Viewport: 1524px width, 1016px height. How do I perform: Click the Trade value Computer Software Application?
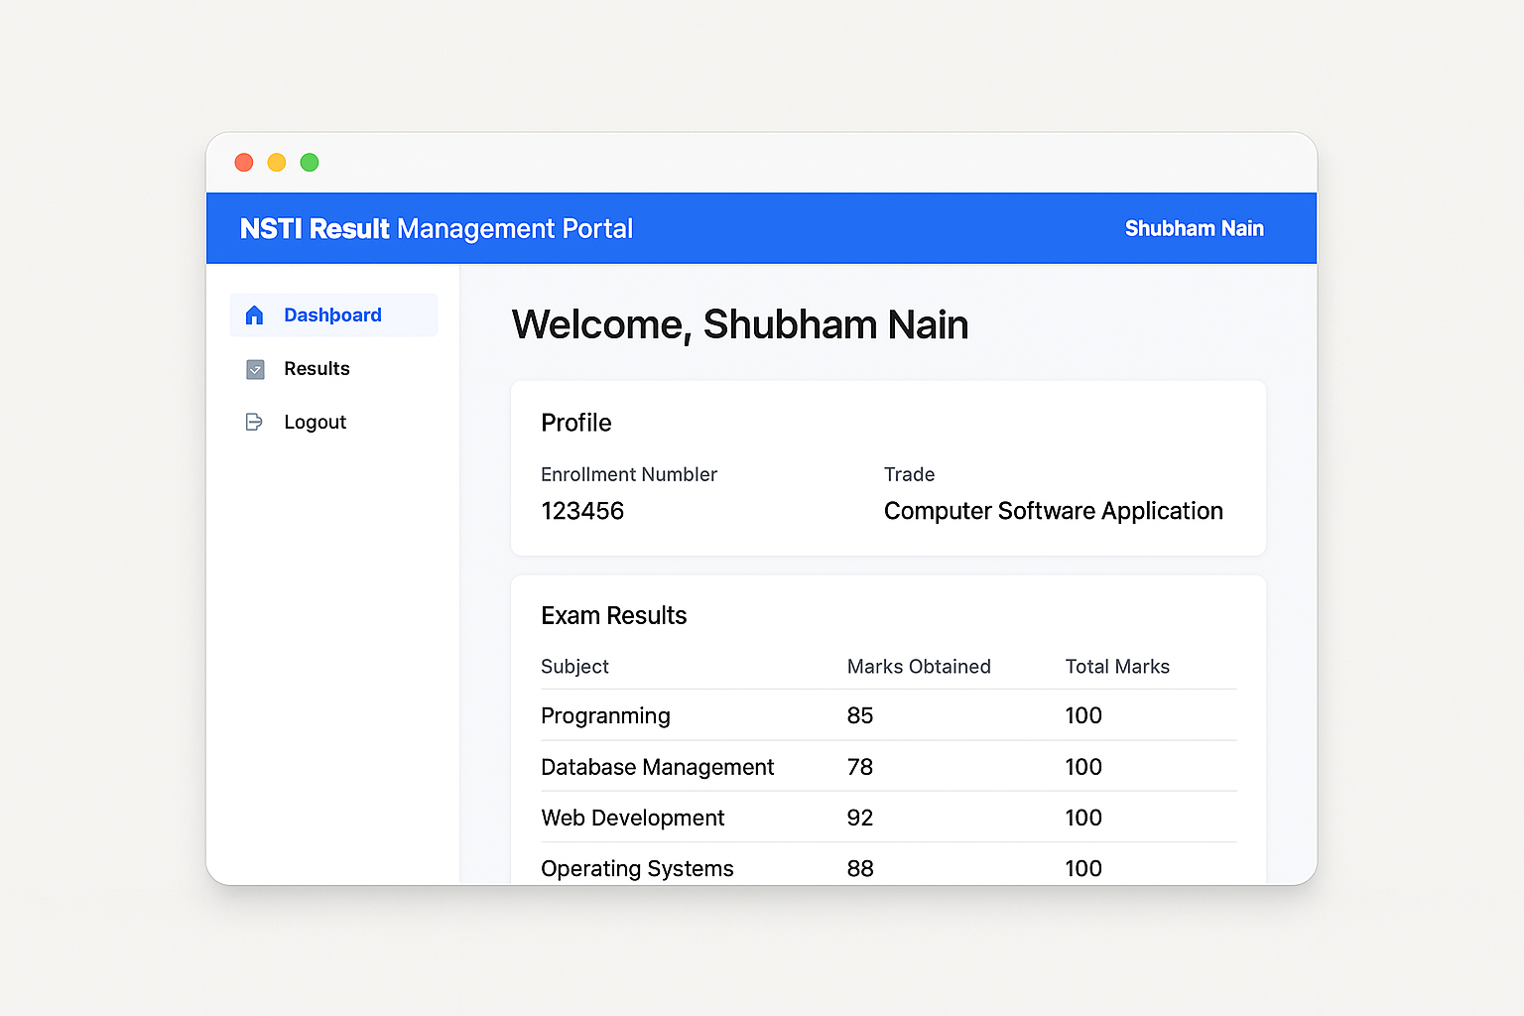pyautogui.click(x=1053, y=511)
